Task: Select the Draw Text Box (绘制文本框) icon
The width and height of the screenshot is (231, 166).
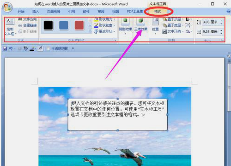Action: (x=10, y=22)
